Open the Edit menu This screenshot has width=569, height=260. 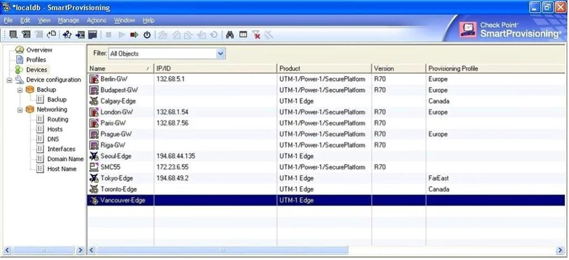(25, 21)
